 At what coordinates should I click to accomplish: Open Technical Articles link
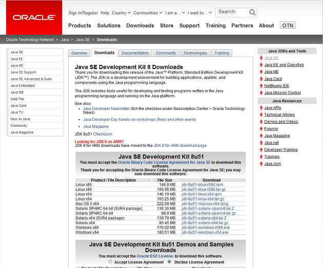[x=279, y=115]
